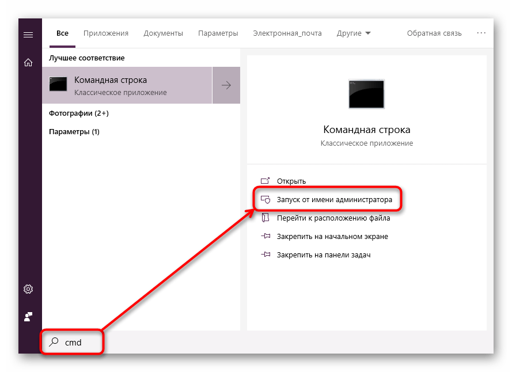Viewport: 512px width, 372px height.
Task: Open the Другие dropdown
Action: tap(354, 33)
